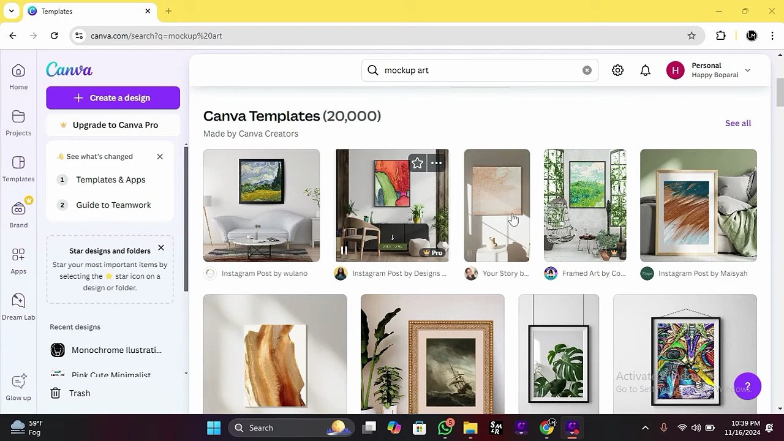The image size is (784, 441).
Task: Open File Explorer from the taskbar
Action: [470, 428]
